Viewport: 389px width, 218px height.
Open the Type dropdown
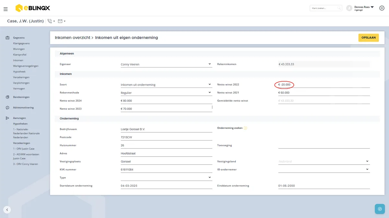click(x=166, y=178)
